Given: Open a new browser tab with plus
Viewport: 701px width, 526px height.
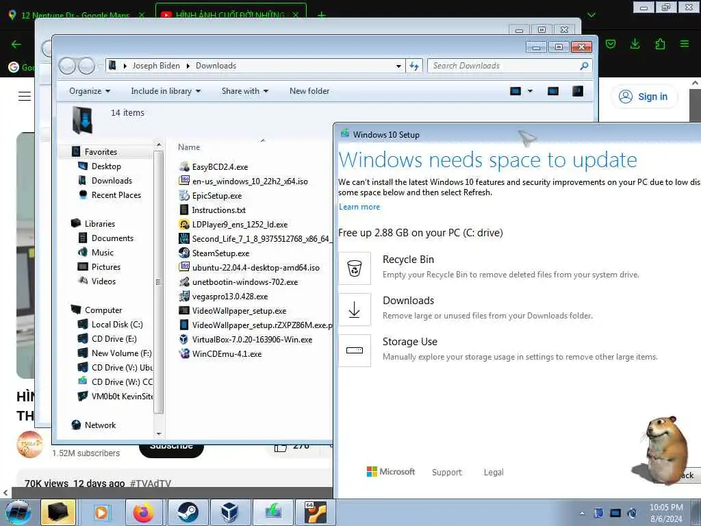Looking at the screenshot, I should click(x=321, y=15).
